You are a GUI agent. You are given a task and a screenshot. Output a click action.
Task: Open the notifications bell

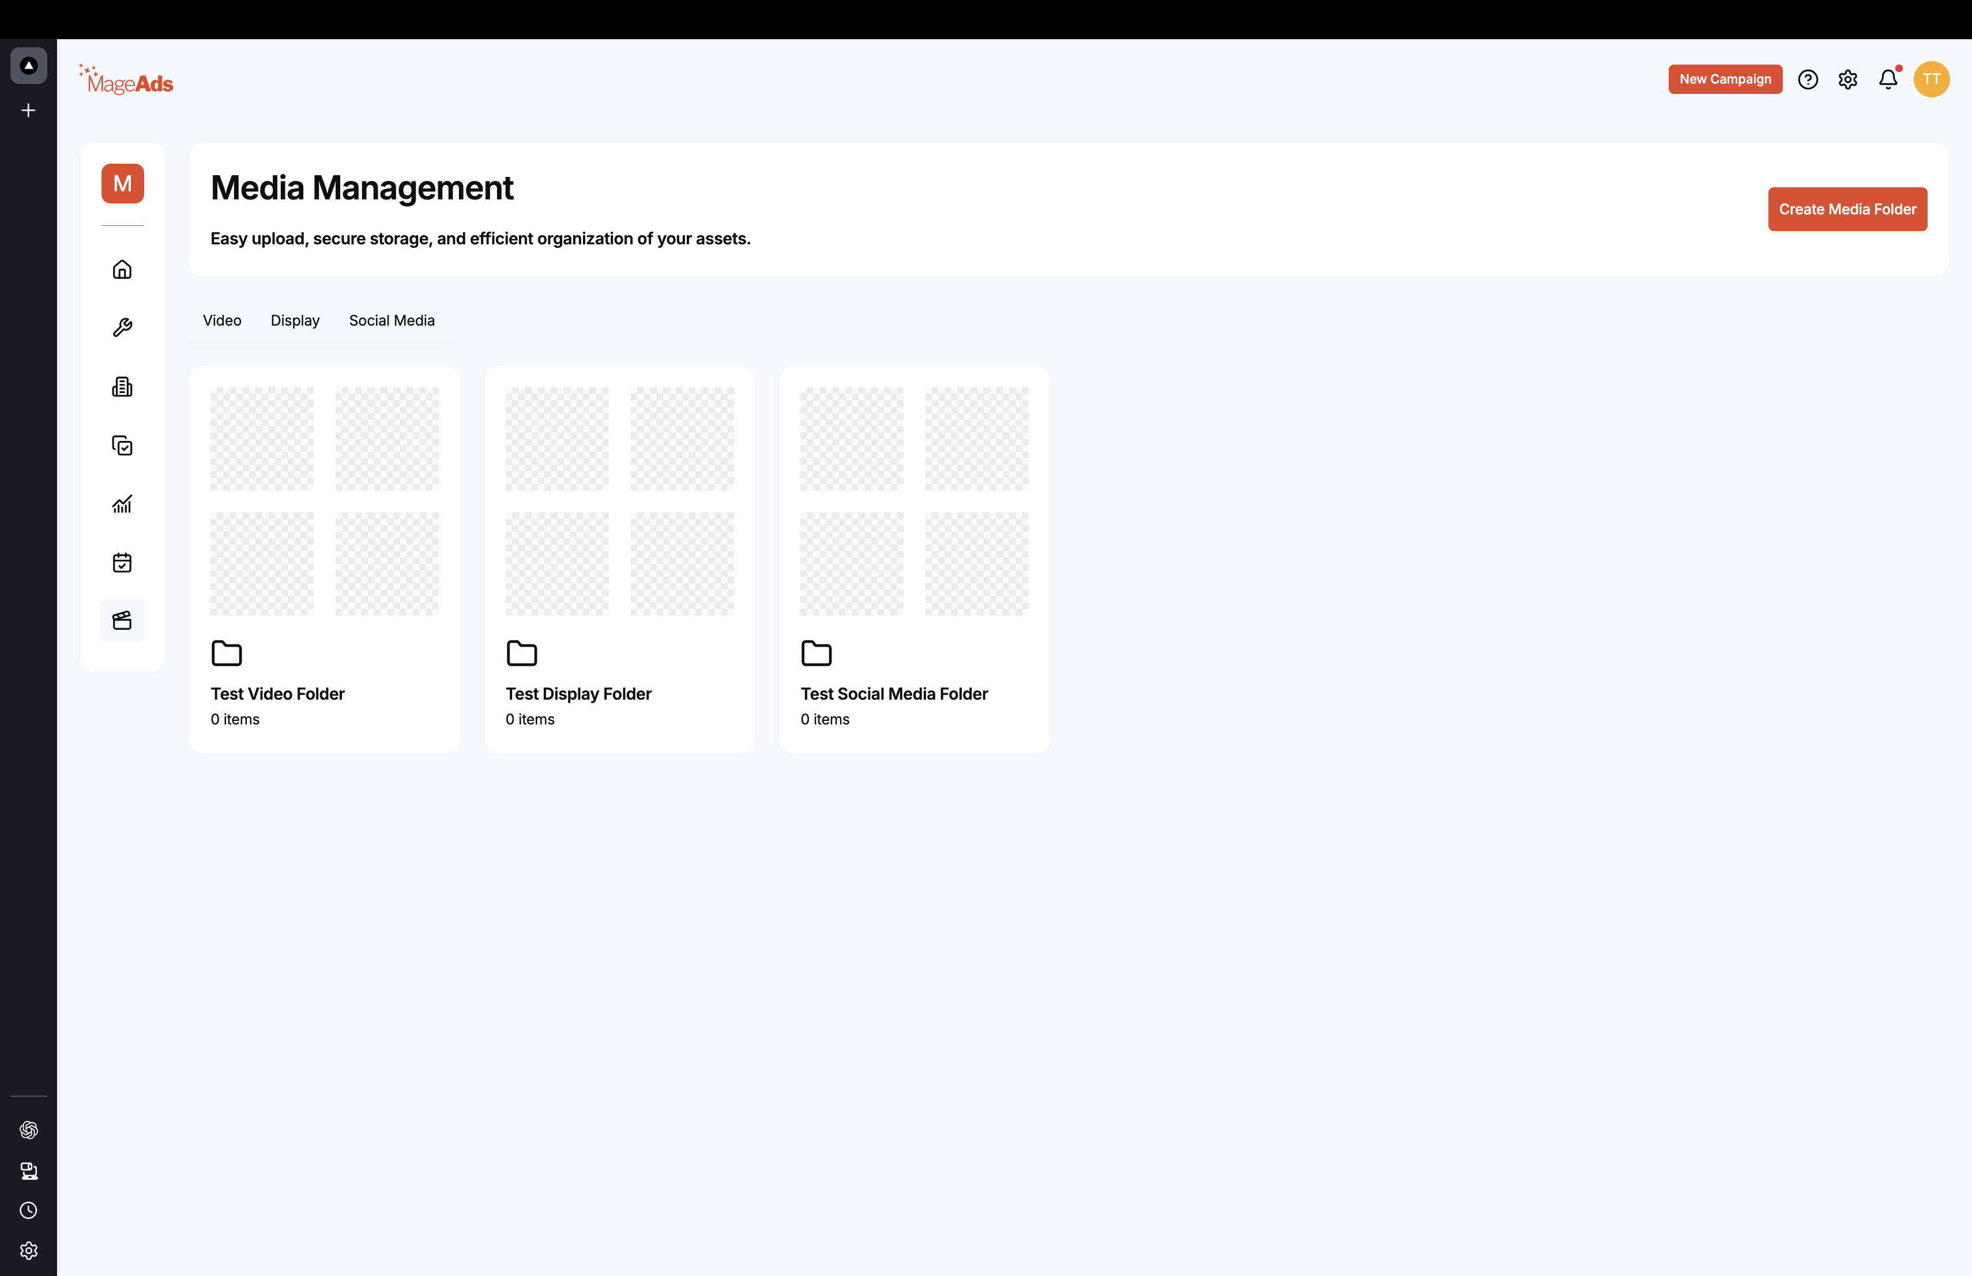pos(1888,80)
